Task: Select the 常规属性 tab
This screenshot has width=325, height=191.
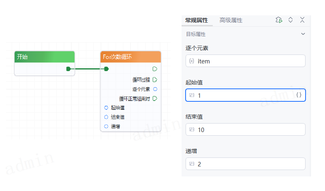Action: (197, 20)
